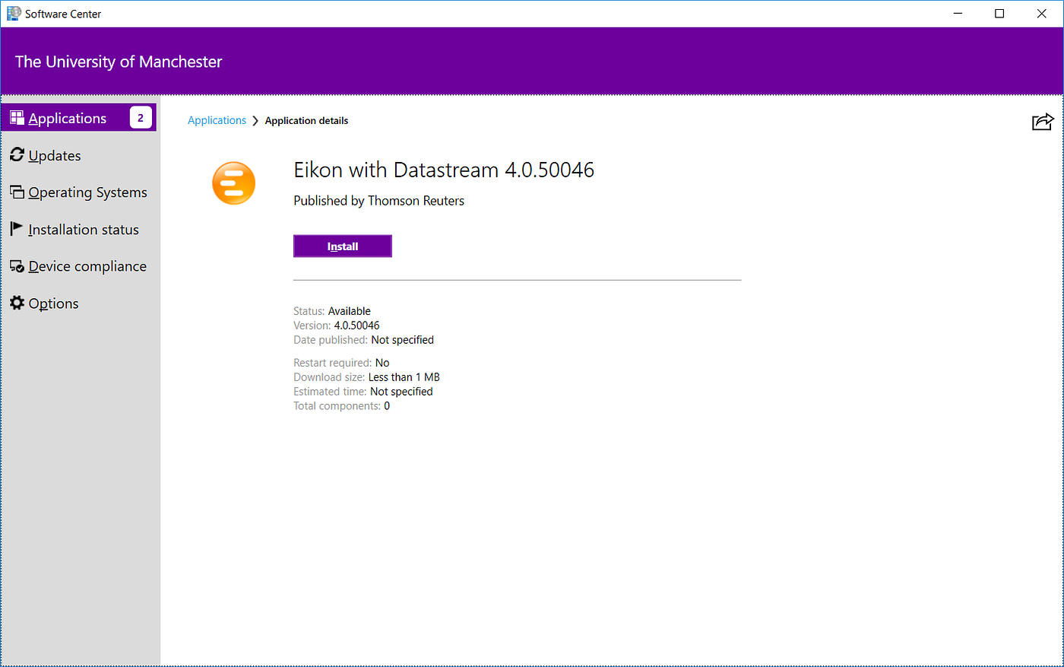
Task: Click the Applications grid icon in sidebar
Action: tap(17, 118)
